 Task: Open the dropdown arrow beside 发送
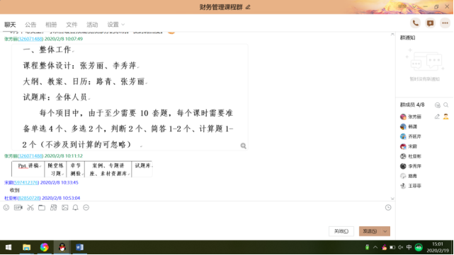385,231
